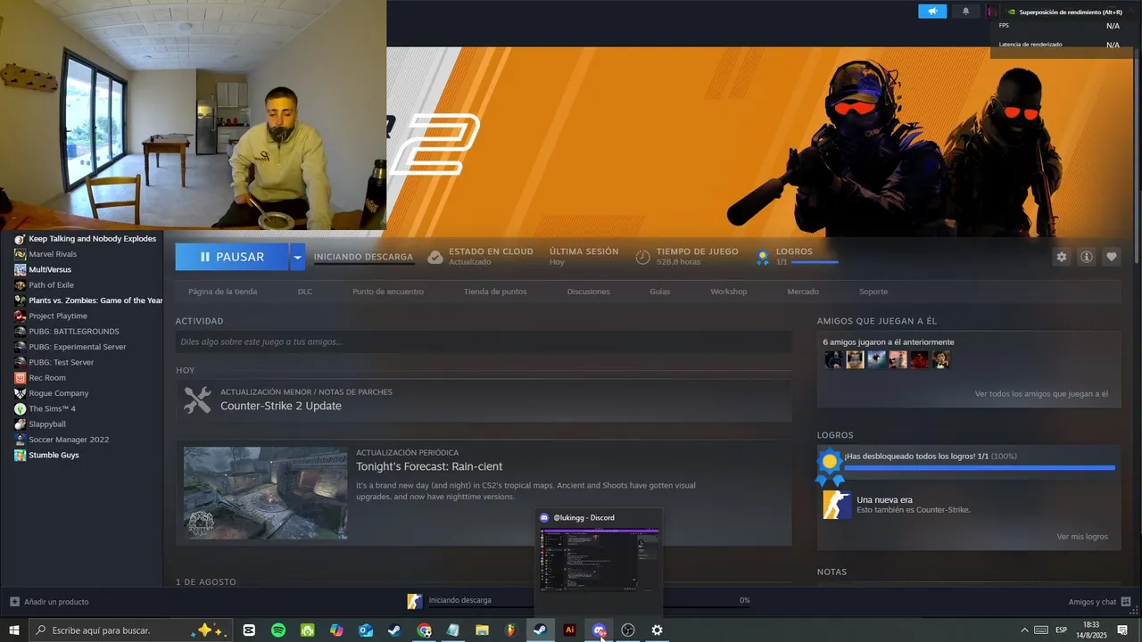Select Keep Talking and Nobody Explodes in library
The image size is (1142, 642).
tap(92, 239)
